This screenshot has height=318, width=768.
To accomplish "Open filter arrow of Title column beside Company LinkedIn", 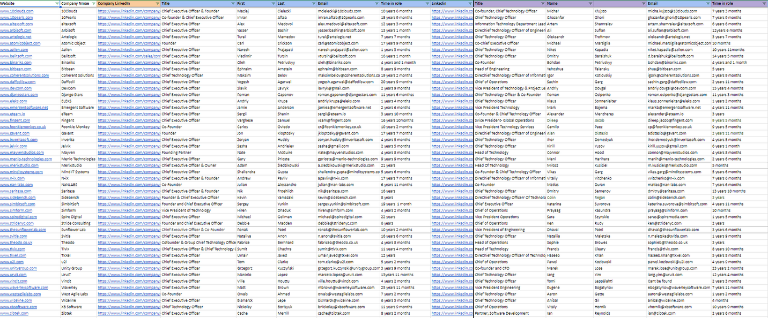I will point(232,3).
